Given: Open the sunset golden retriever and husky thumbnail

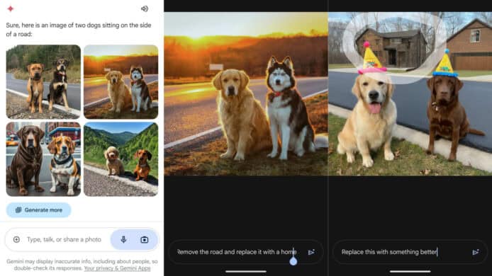Looking at the screenshot, I should click(121, 82).
